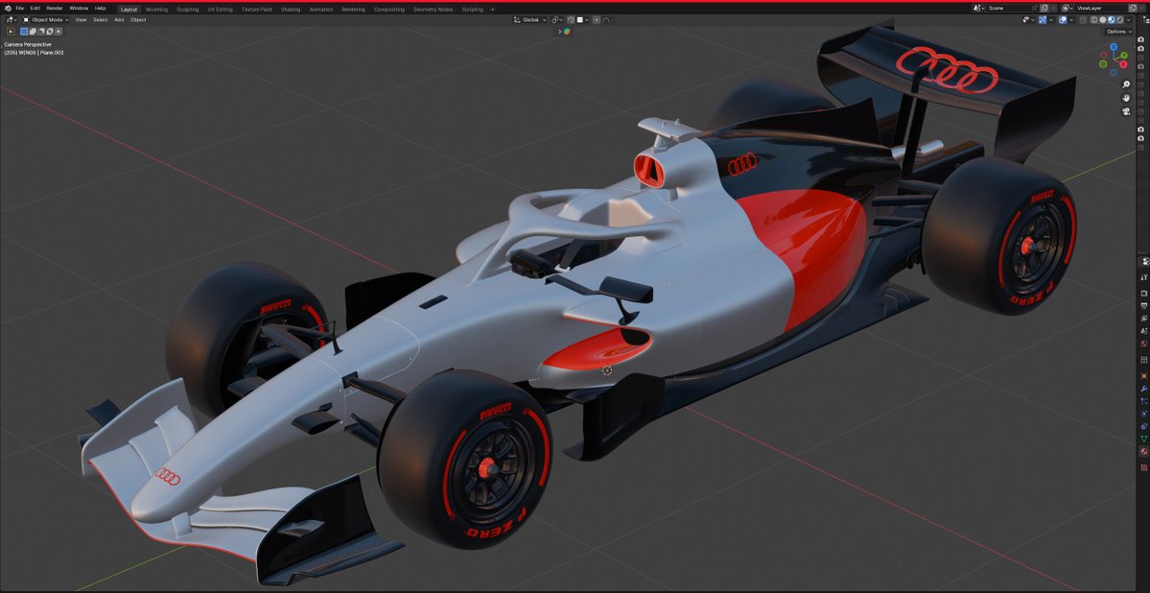Click the new scene icon beside Scene field
The width and height of the screenshot is (1150, 593).
[x=1044, y=8]
